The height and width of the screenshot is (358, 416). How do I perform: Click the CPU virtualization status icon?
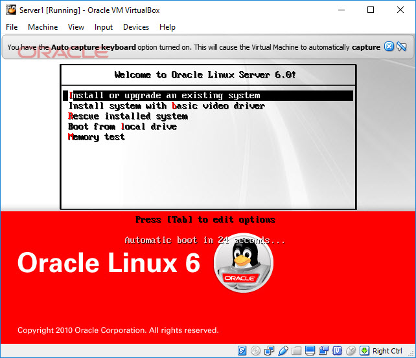point(337,351)
